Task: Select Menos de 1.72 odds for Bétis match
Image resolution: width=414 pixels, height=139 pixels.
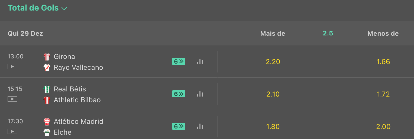Action: [383, 94]
